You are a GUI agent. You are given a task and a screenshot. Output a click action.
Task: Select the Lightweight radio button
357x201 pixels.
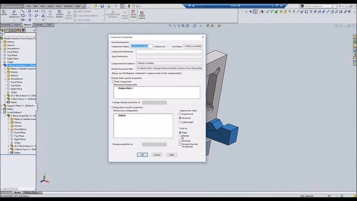pos(180,122)
